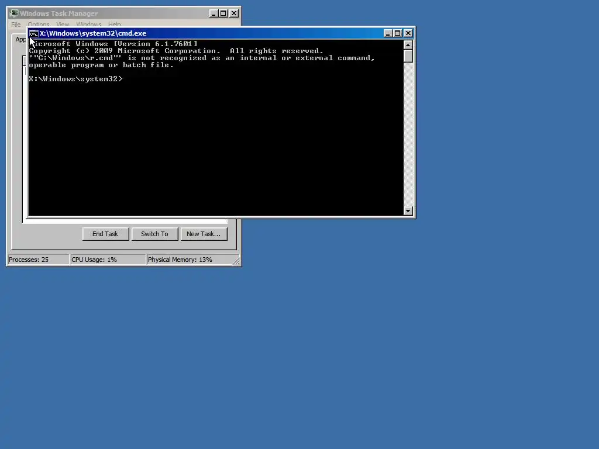Close the Windows Task Manager window
Image resolution: width=599 pixels, height=449 pixels.
(x=234, y=13)
